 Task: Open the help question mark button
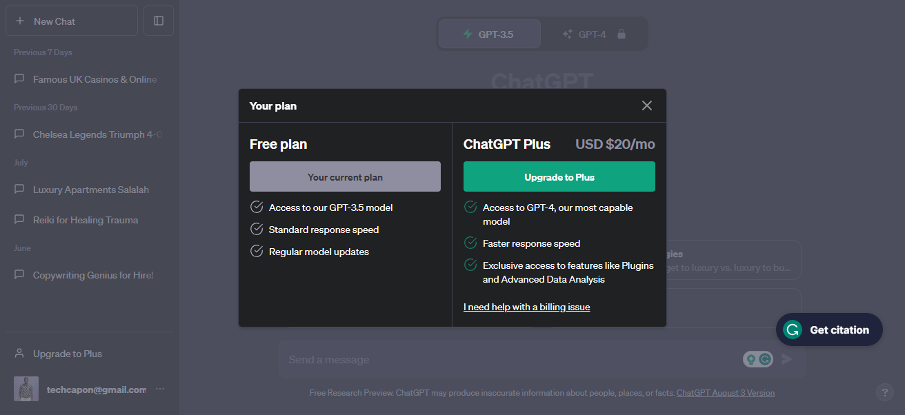coord(885,392)
